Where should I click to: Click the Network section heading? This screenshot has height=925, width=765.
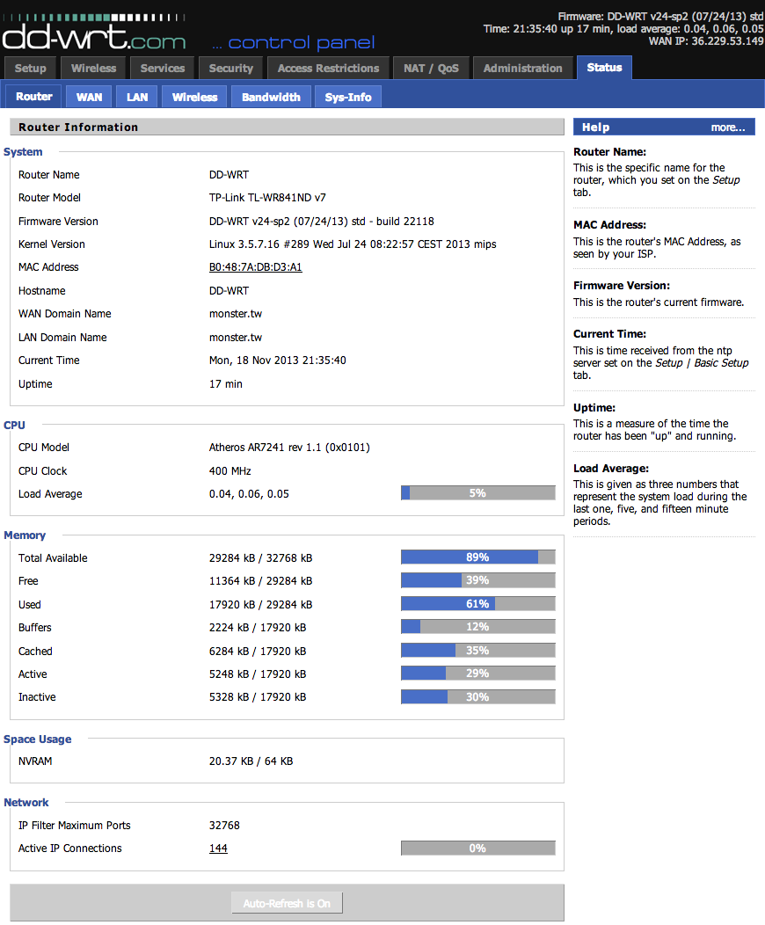coord(26,802)
